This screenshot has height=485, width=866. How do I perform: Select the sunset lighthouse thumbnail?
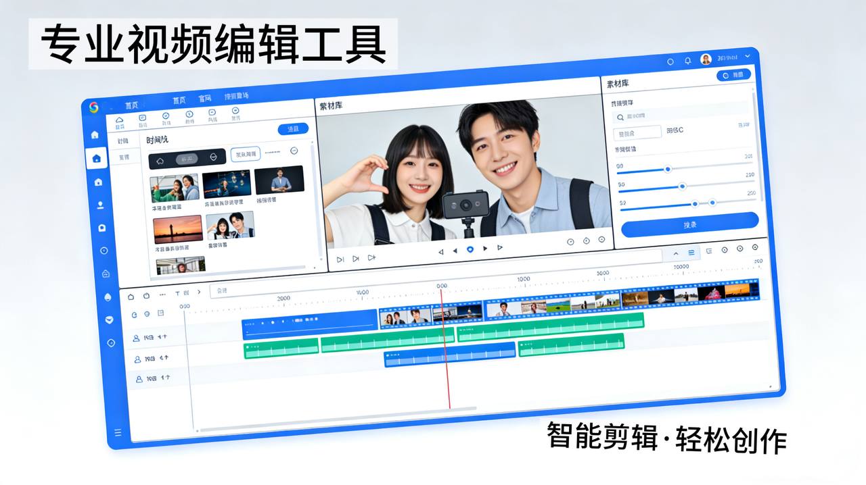178,229
